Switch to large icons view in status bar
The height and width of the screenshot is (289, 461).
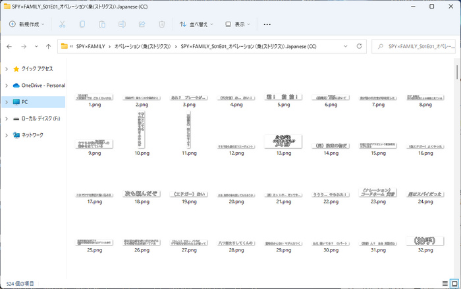coord(454,284)
